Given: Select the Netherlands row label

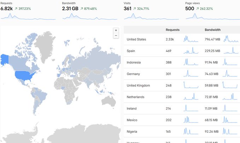Looking at the screenshot, I should [x=135, y=97].
